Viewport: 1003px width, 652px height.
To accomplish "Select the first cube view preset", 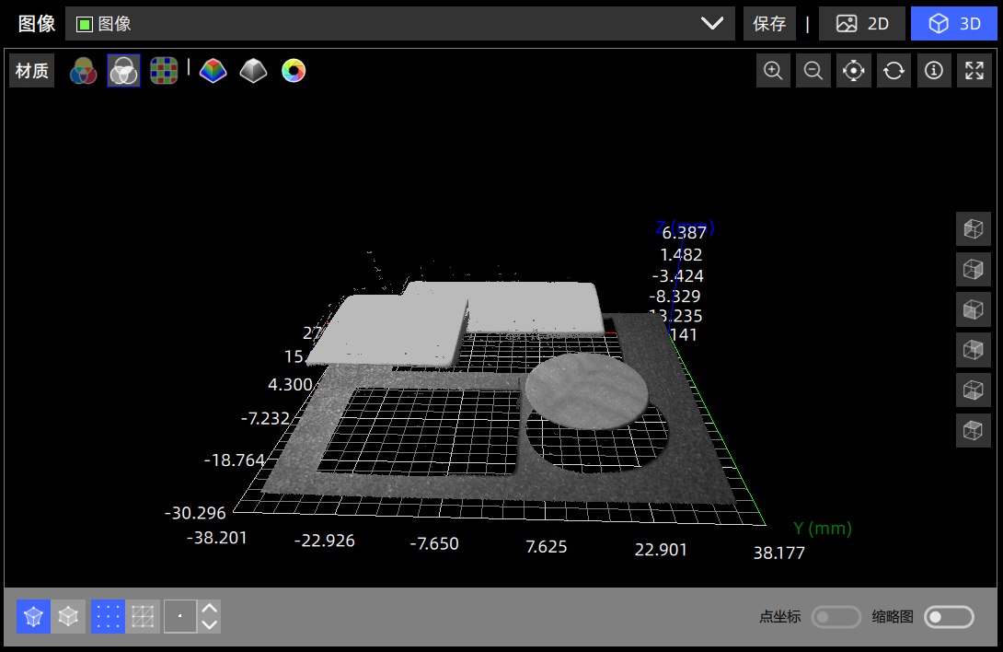I will 973,228.
